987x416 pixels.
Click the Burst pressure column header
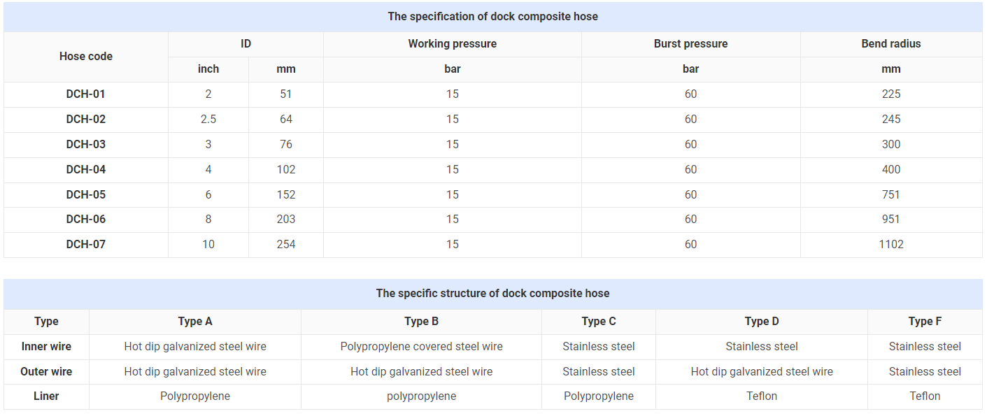click(691, 44)
